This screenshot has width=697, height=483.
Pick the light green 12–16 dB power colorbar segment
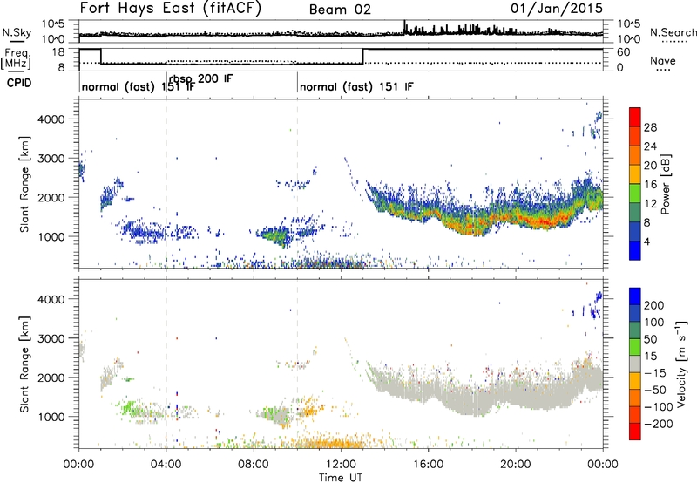635,194
